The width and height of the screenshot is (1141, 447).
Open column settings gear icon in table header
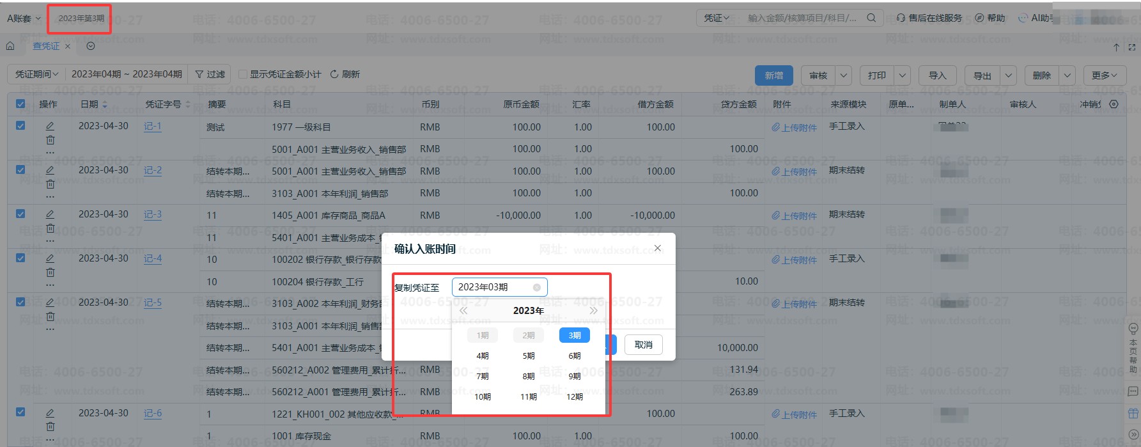pos(1114,104)
